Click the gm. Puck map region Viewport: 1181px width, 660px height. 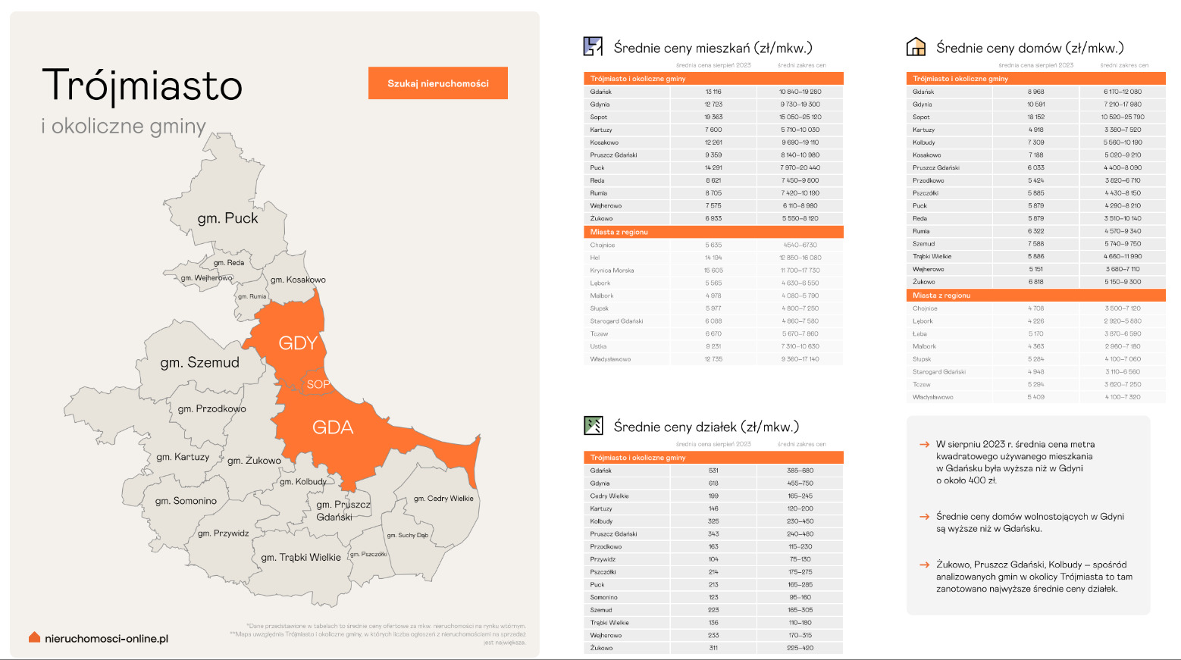[227, 218]
